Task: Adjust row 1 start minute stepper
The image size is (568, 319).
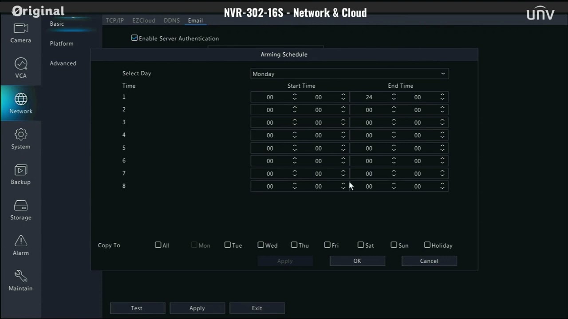Action: (x=343, y=97)
